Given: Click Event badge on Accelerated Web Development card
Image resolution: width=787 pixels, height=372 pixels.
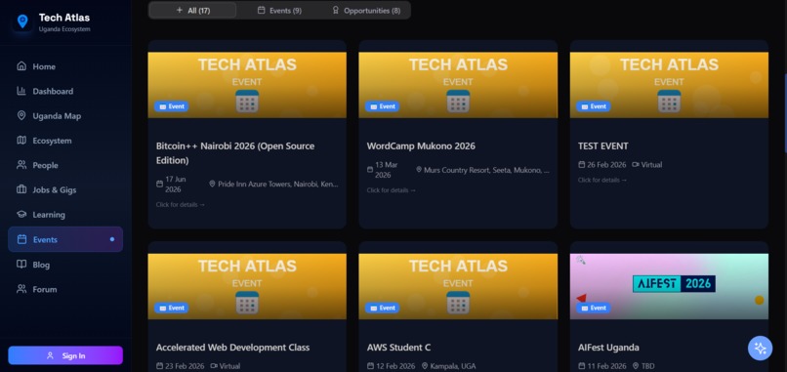Looking at the screenshot, I should coord(171,308).
